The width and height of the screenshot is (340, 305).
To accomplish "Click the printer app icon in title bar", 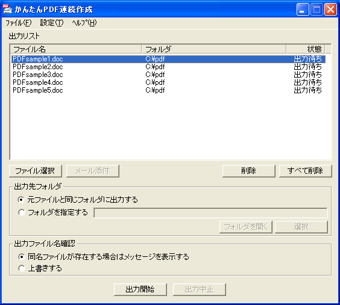I will click(x=7, y=9).
